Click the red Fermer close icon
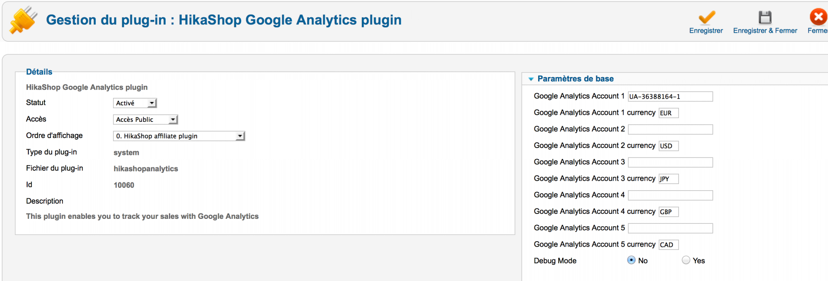Screen dimensions: 828x281 point(818,17)
